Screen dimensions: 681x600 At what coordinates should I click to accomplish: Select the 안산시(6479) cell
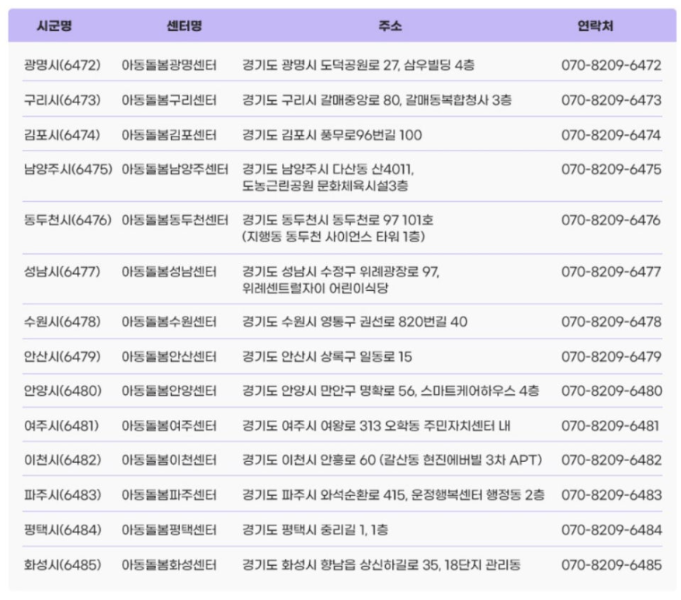[62, 357]
